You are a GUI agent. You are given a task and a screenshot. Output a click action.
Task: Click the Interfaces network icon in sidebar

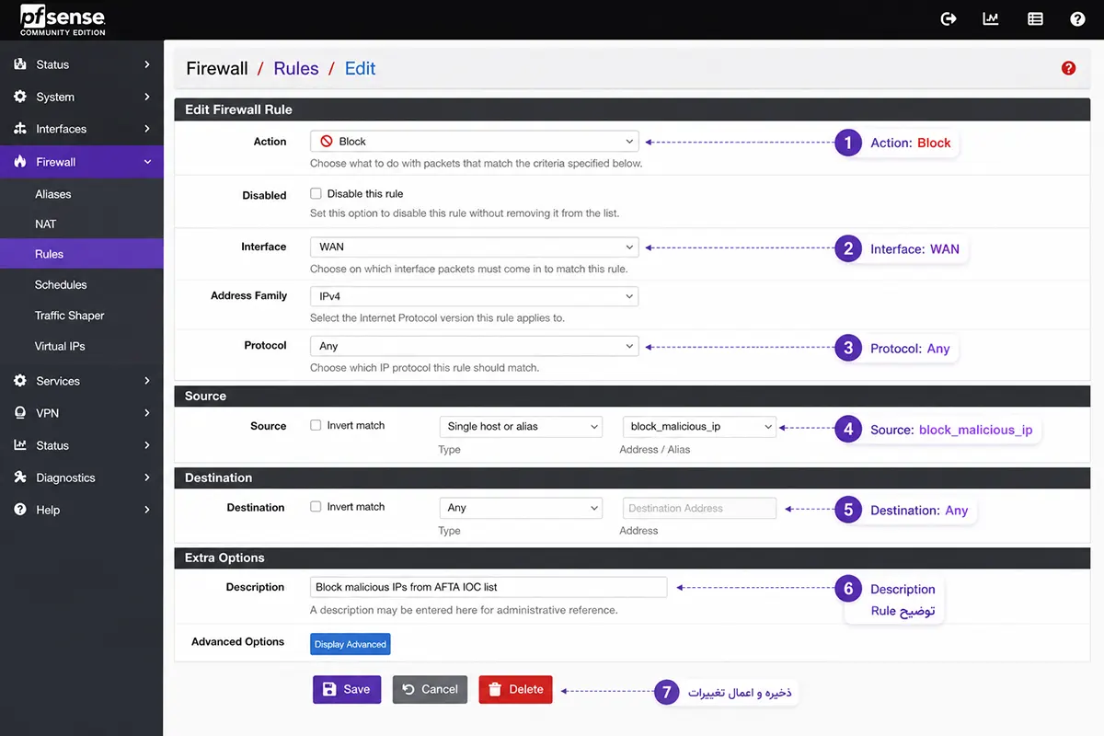pos(20,129)
